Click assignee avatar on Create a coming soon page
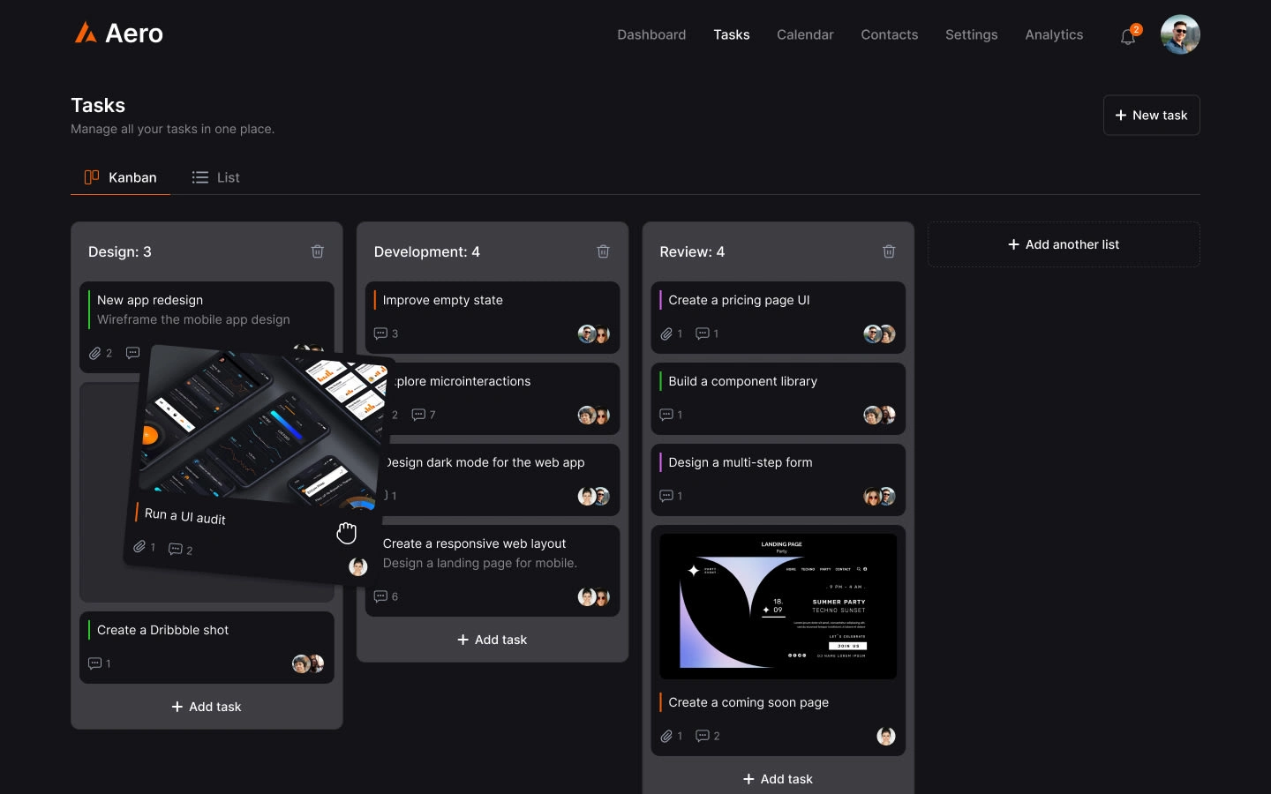The image size is (1271, 794). coord(886,736)
